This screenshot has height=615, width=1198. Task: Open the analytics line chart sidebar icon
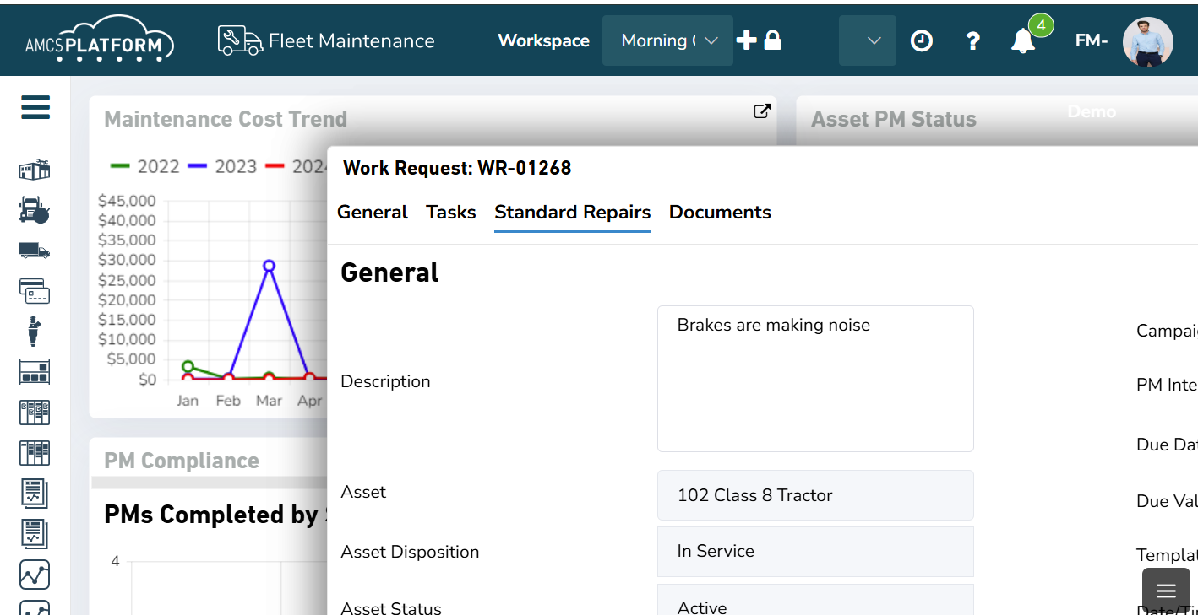pyautogui.click(x=34, y=575)
